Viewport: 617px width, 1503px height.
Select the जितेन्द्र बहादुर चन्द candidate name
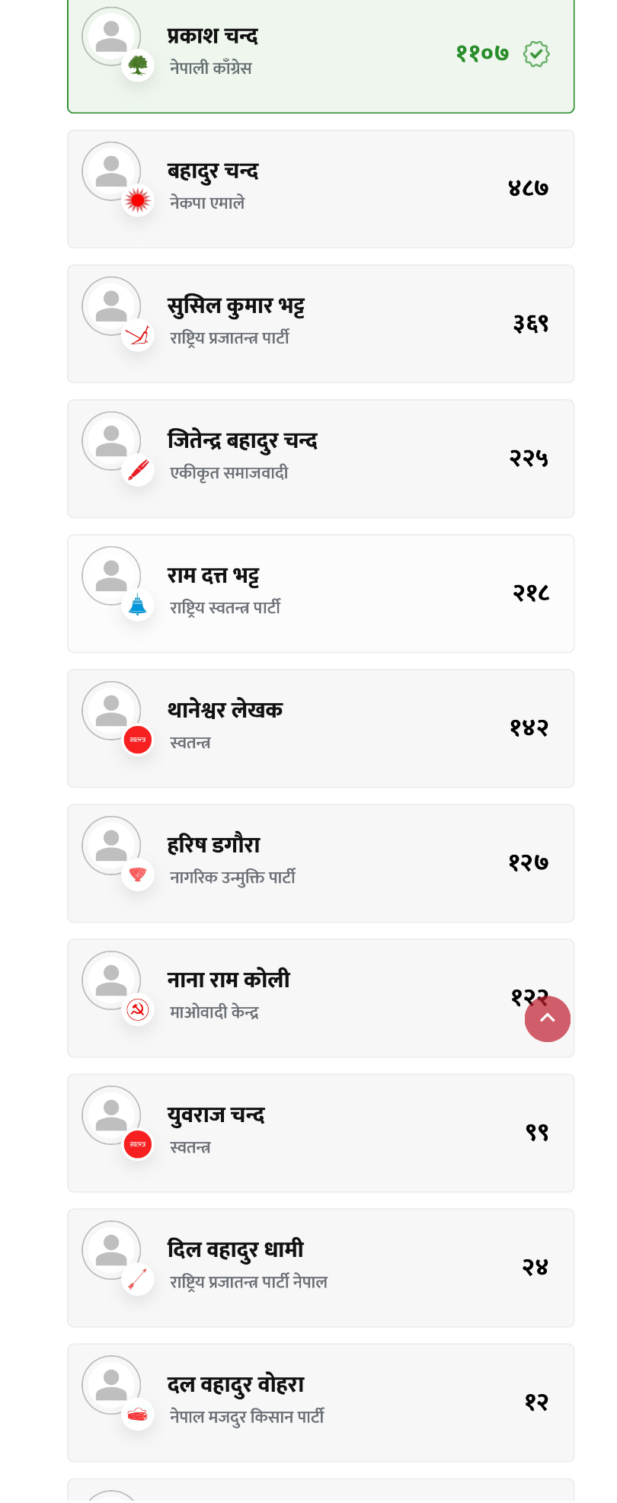pyautogui.click(x=242, y=440)
